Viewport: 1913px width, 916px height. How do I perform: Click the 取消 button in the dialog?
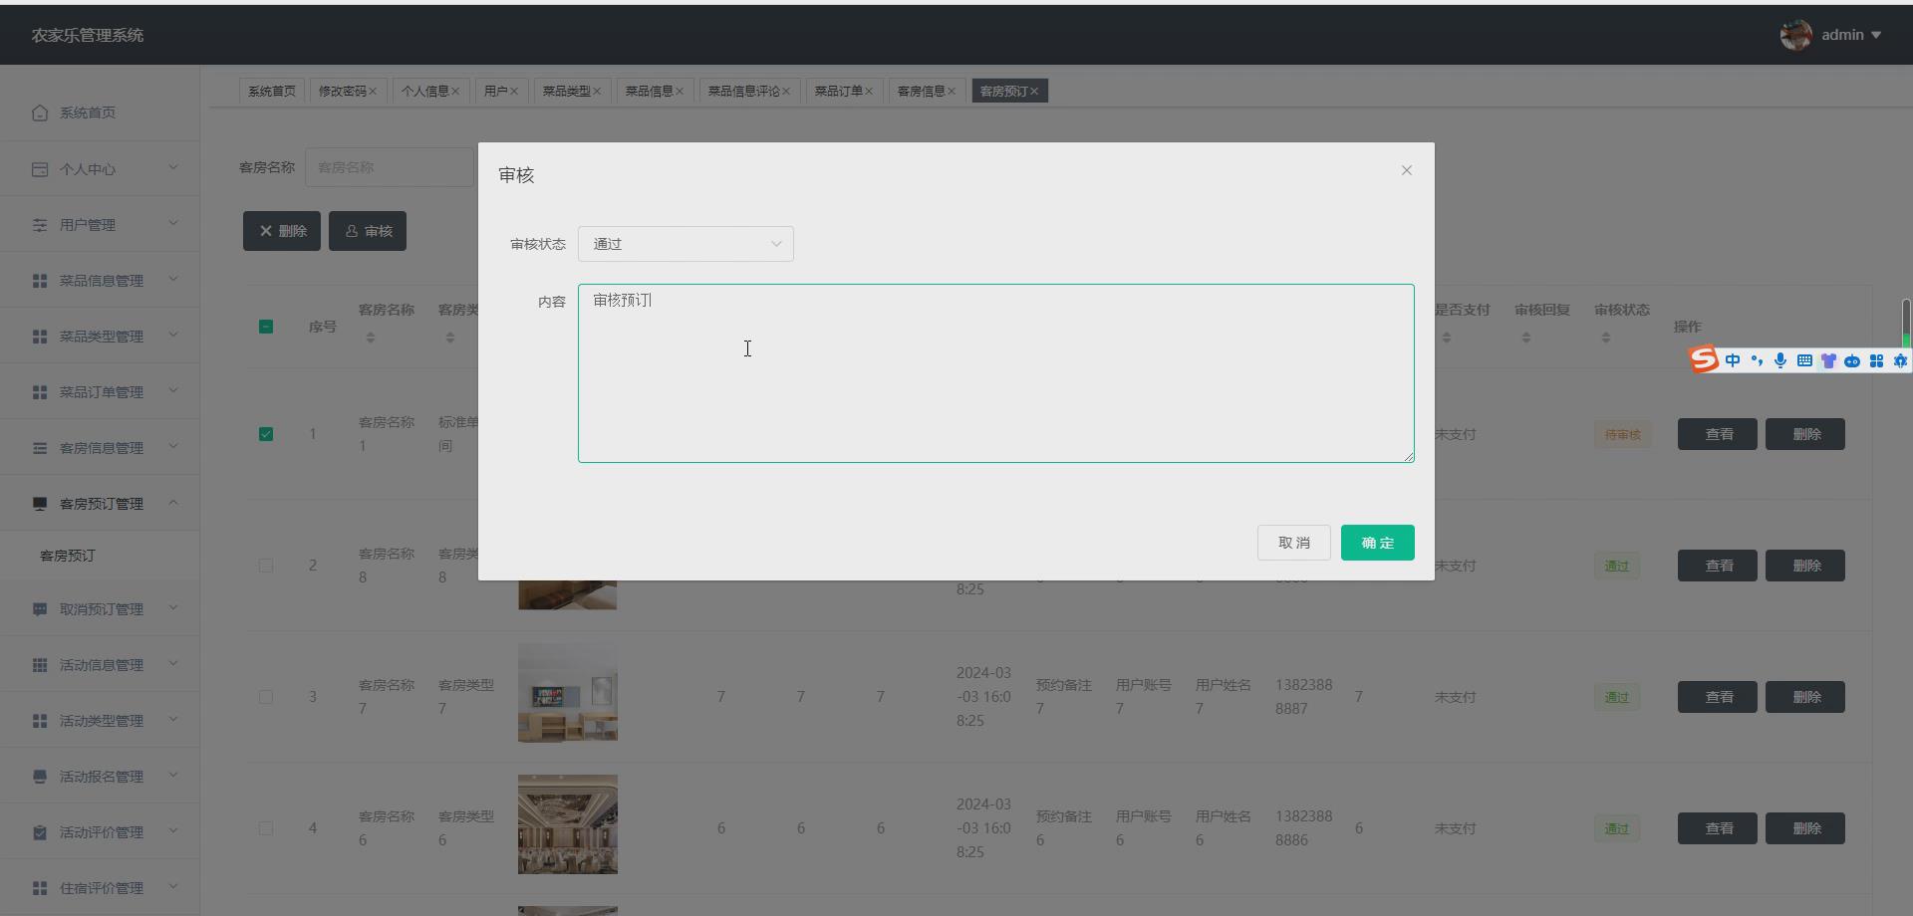pyautogui.click(x=1293, y=543)
